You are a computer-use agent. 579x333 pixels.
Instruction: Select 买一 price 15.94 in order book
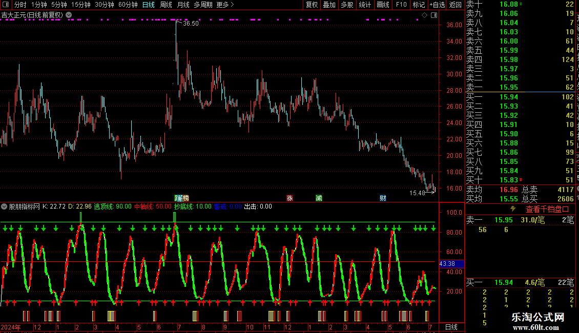click(508, 97)
